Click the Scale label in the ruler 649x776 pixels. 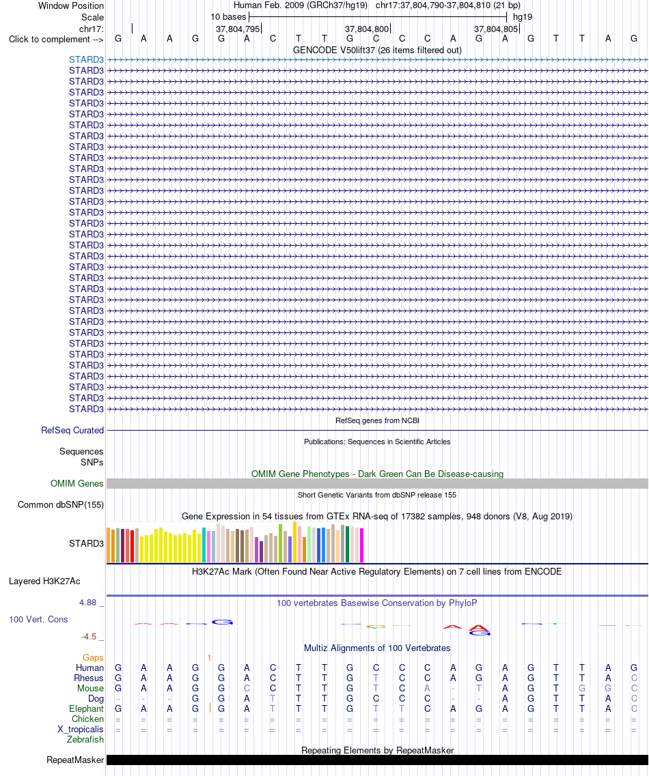92,17
